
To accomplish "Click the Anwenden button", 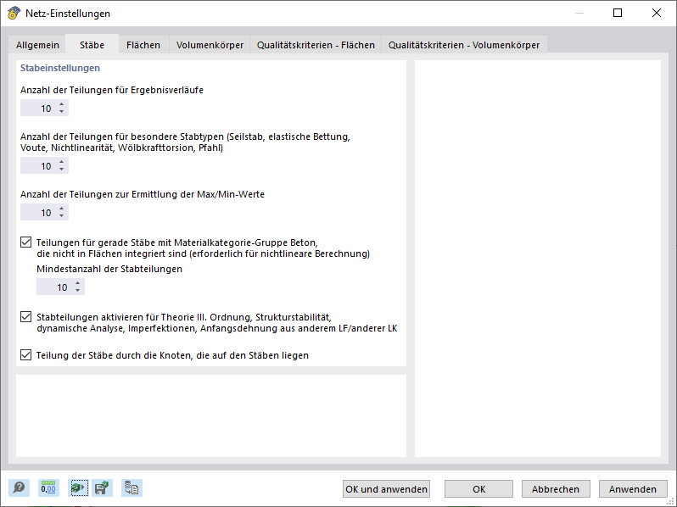I will tap(633, 489).
